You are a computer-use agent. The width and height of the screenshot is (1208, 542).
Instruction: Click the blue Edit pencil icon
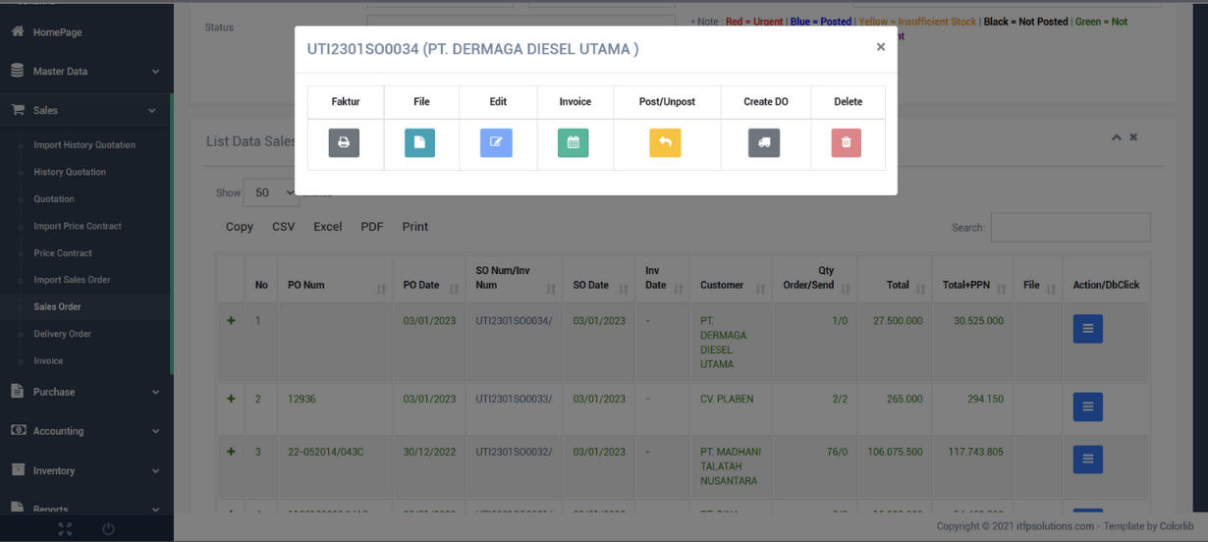[496, 143]
